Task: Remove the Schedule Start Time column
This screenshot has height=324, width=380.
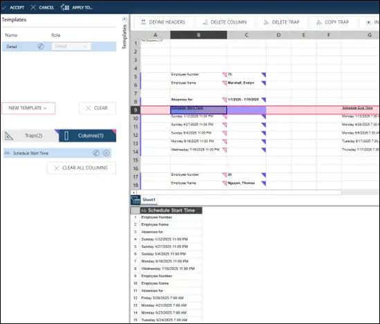Action: coord(106,153)
